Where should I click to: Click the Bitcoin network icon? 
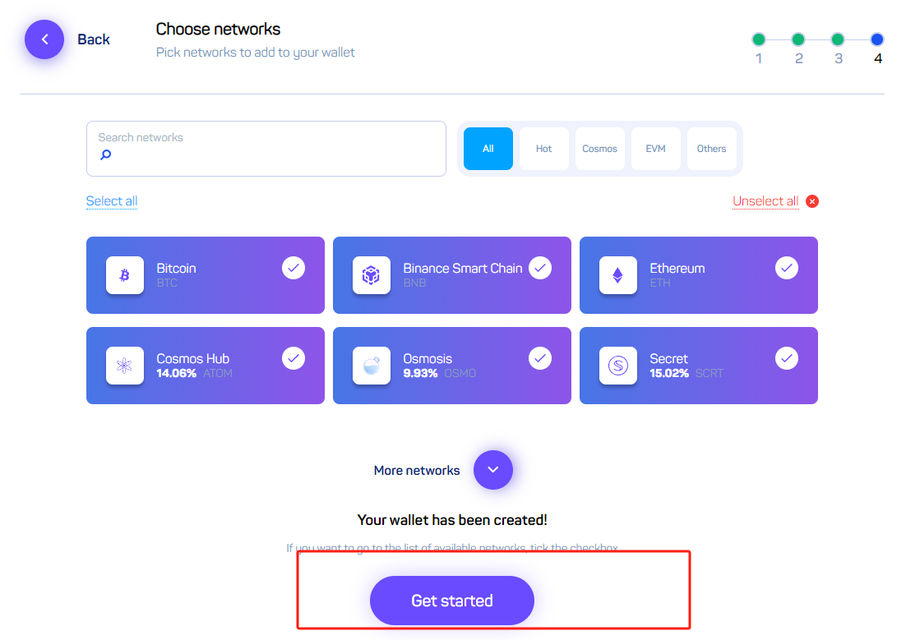point(125,275)
